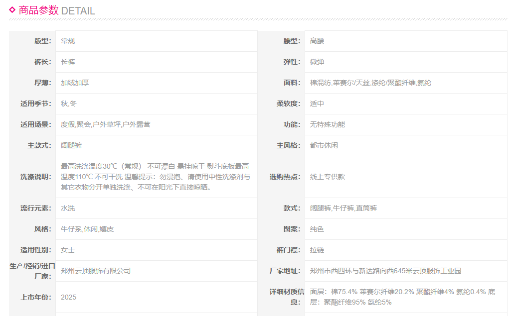Click the 详细材质信息 material percentages text
This screenshot has height=316, width=512.
point(402,297)
